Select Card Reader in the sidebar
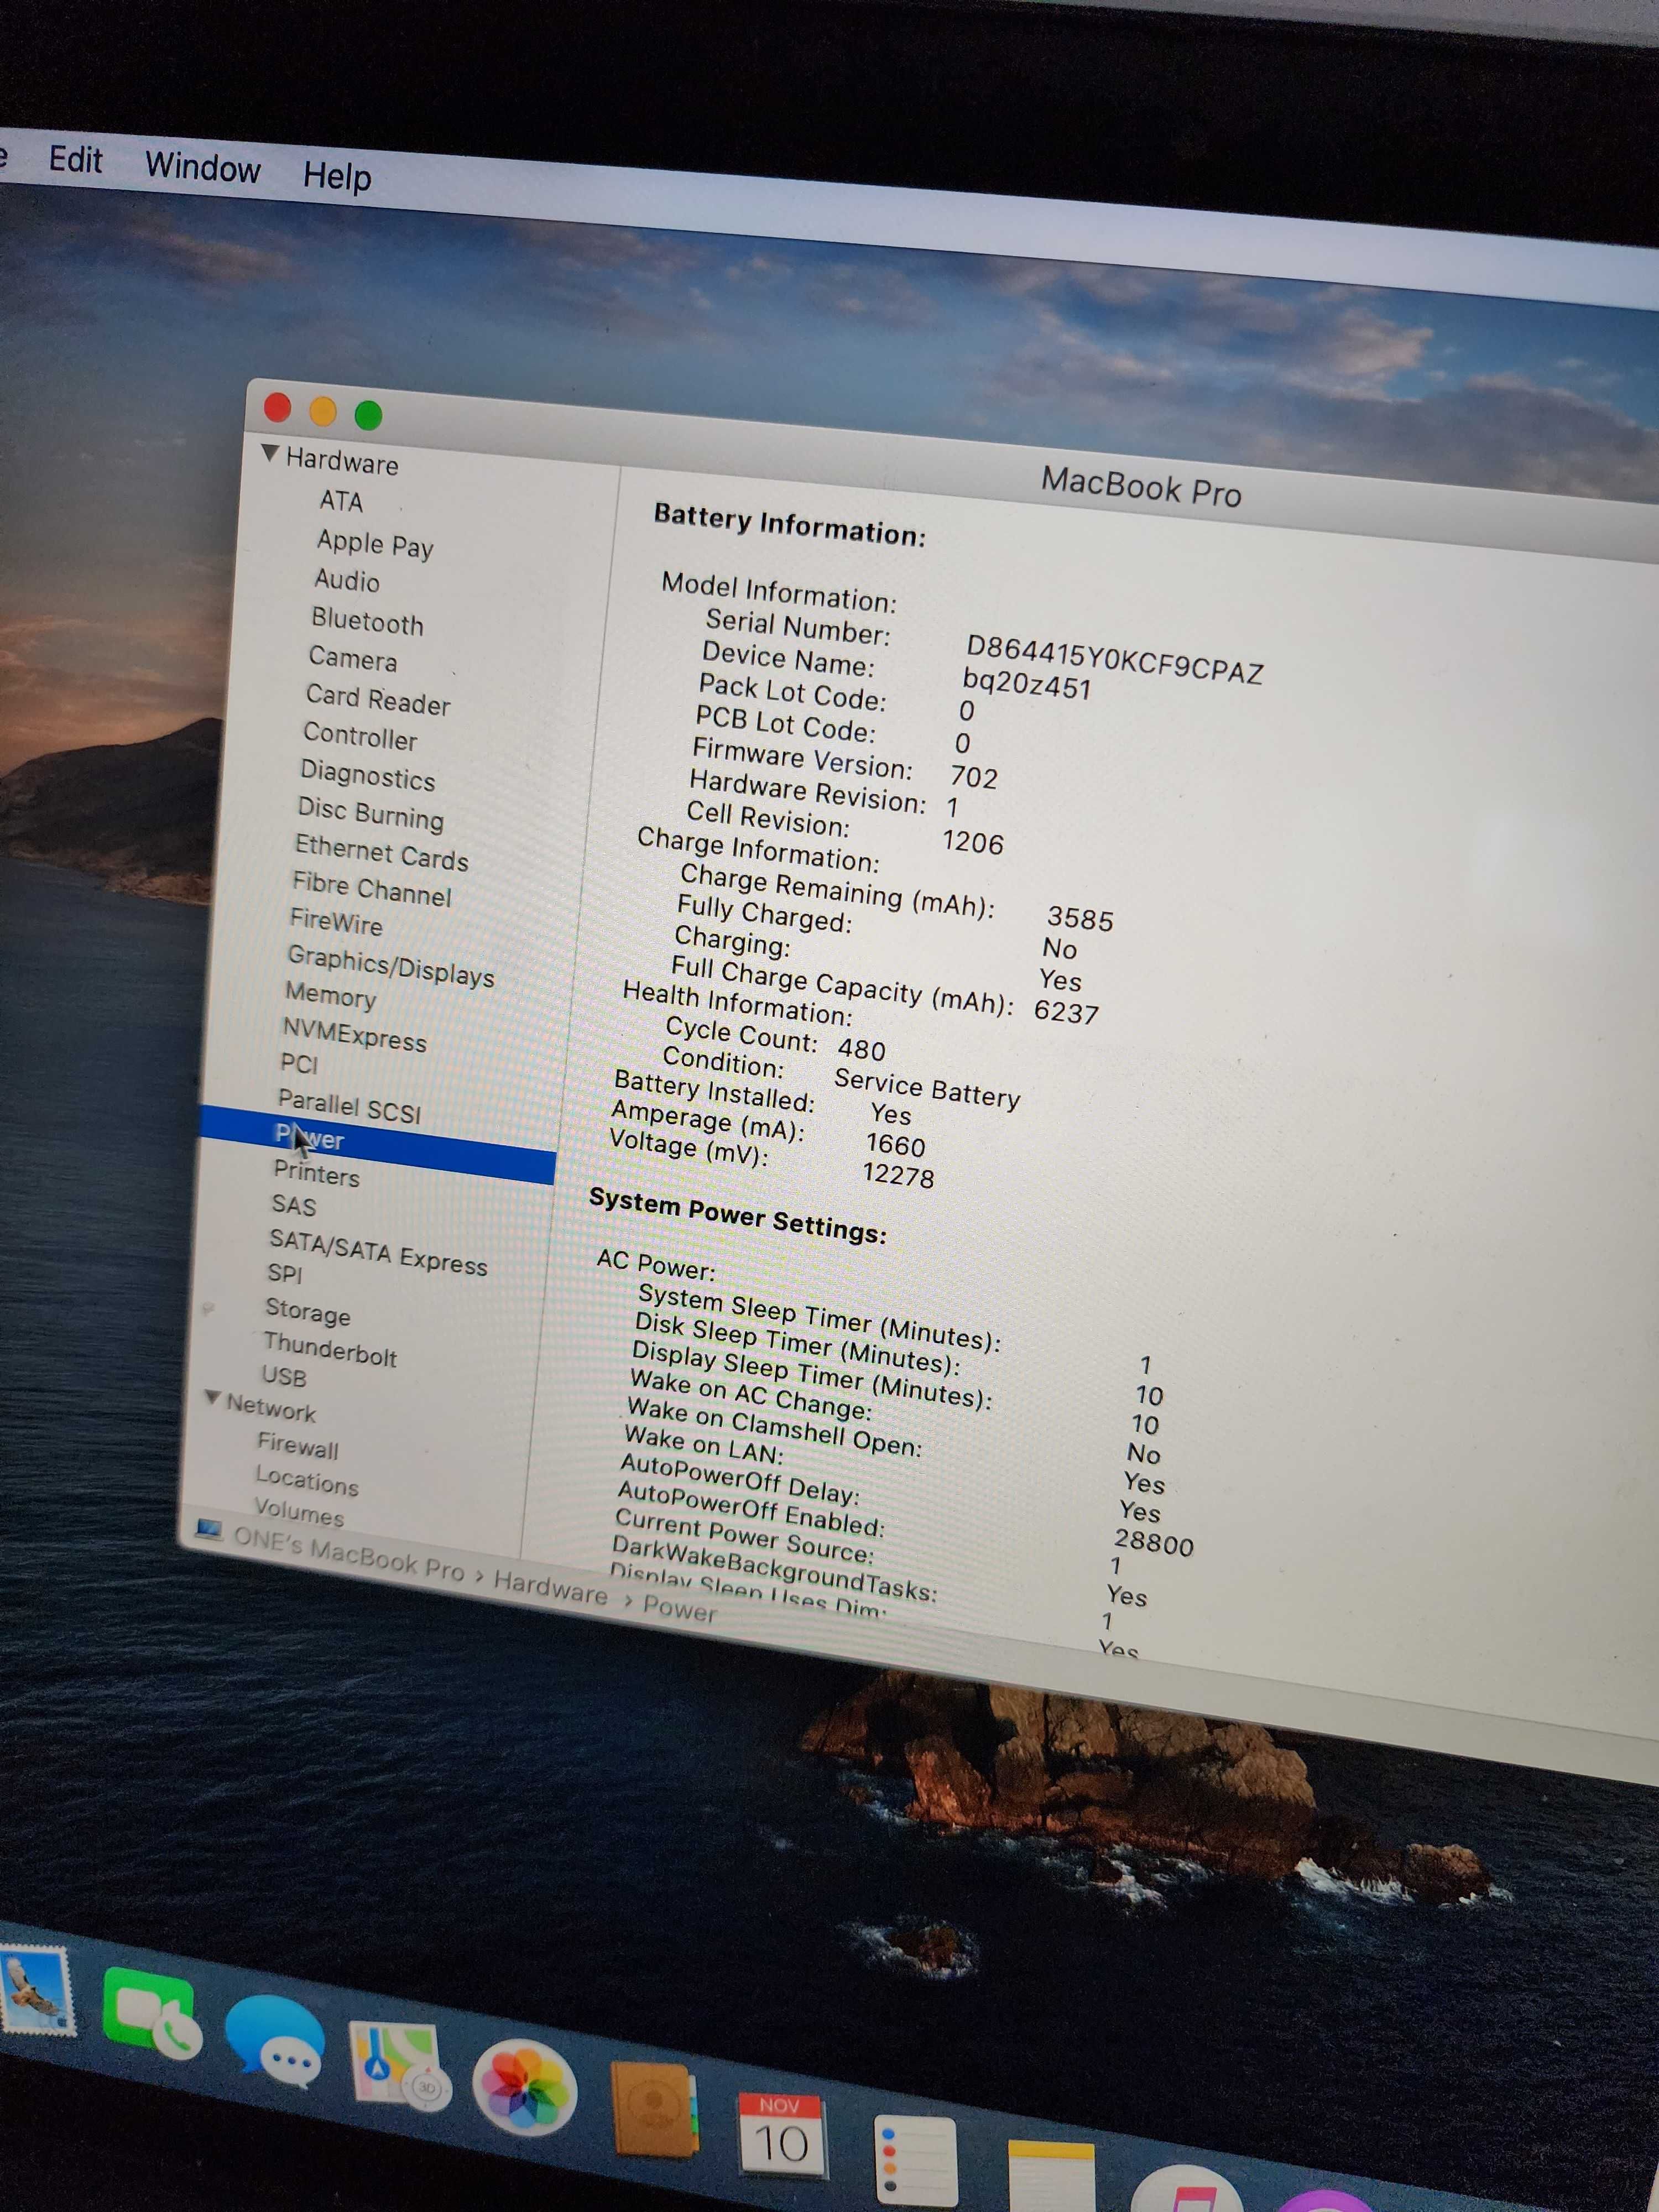 [378, 700]
